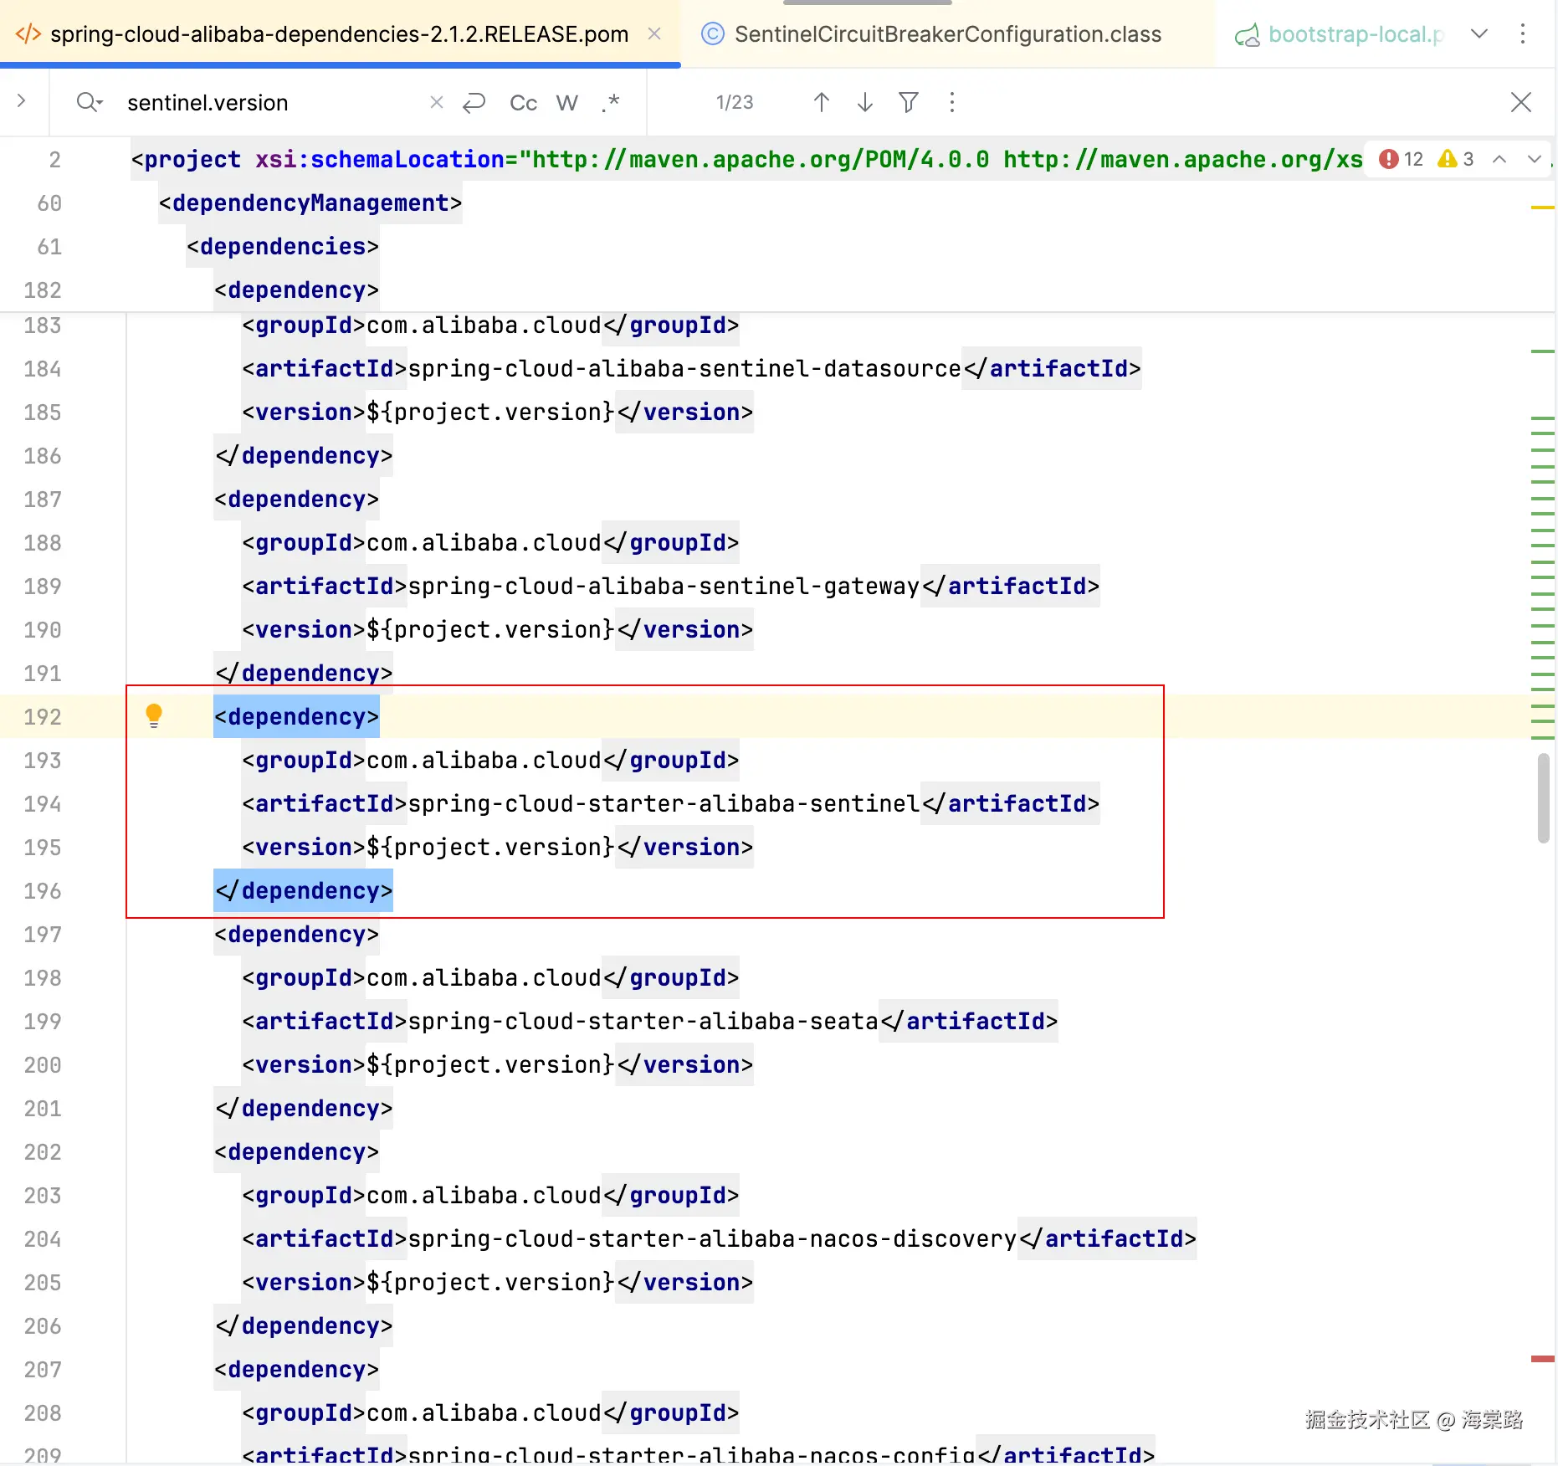
Task: Toggle Words match option
Action: [567, 102]
